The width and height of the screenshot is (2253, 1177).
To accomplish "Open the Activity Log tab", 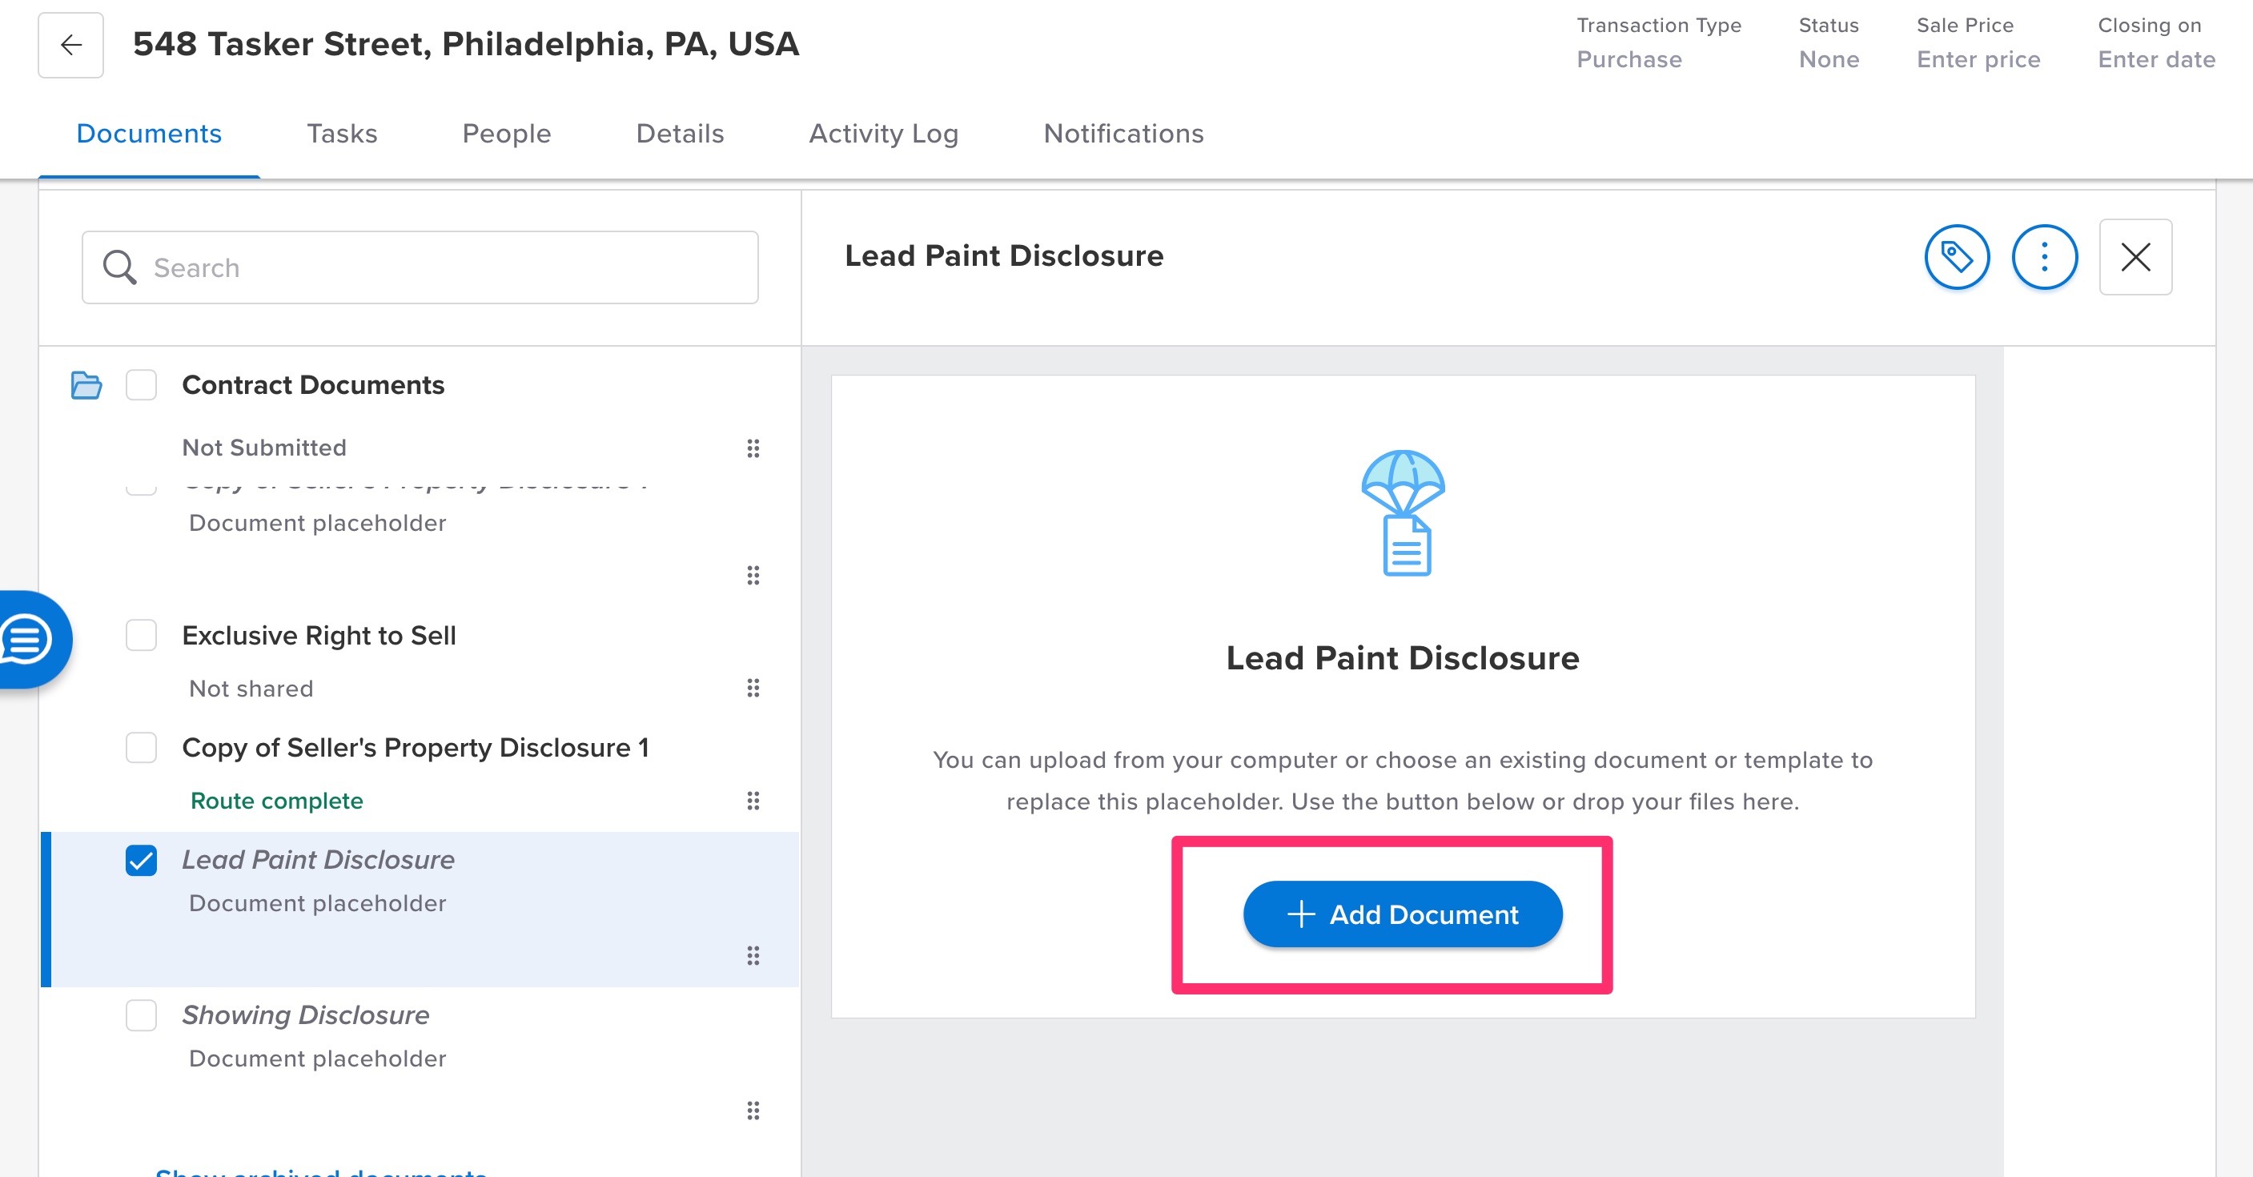I will (x=883, y=134).
